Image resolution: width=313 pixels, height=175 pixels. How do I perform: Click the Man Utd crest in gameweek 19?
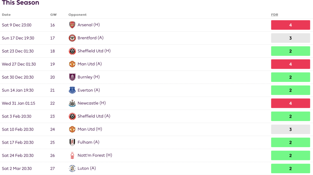click(x=72, y=64)
